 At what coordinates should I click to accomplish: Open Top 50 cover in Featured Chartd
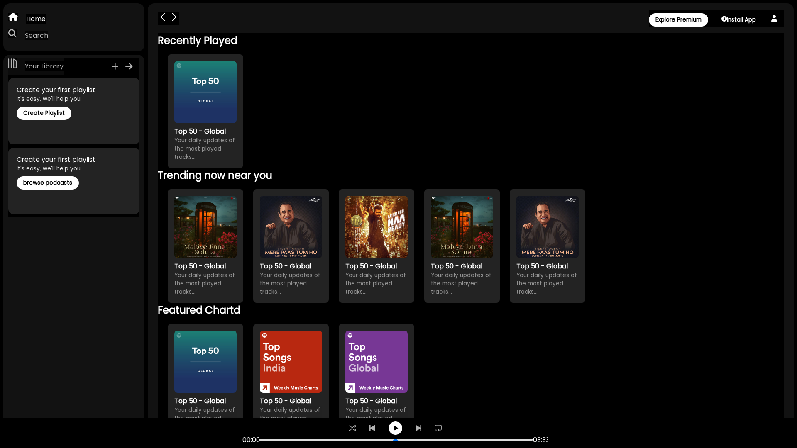click(x=205, y=362)
